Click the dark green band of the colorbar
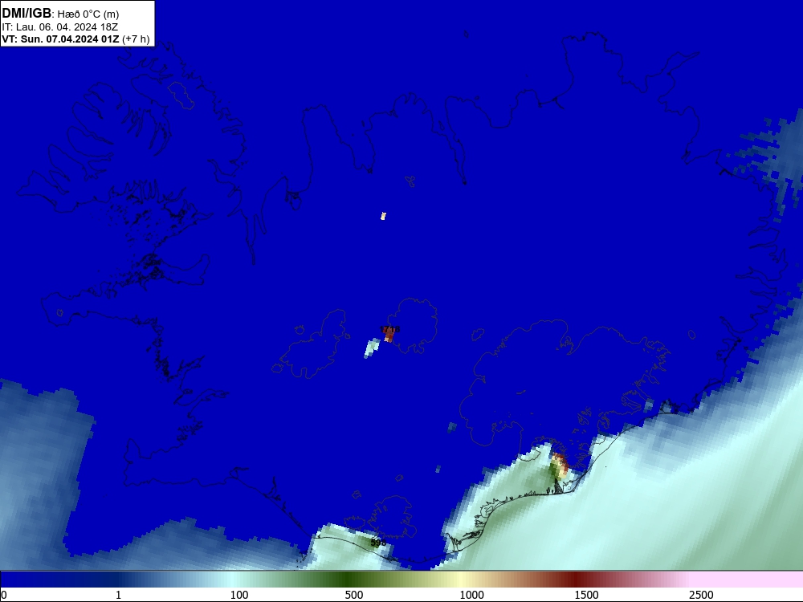This screenshot has width=803, height=602. pyautogui.click(x=349, y=580)
